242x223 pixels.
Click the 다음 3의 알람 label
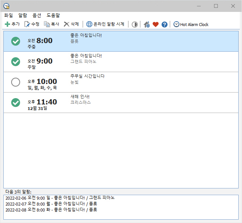(18, 192)
